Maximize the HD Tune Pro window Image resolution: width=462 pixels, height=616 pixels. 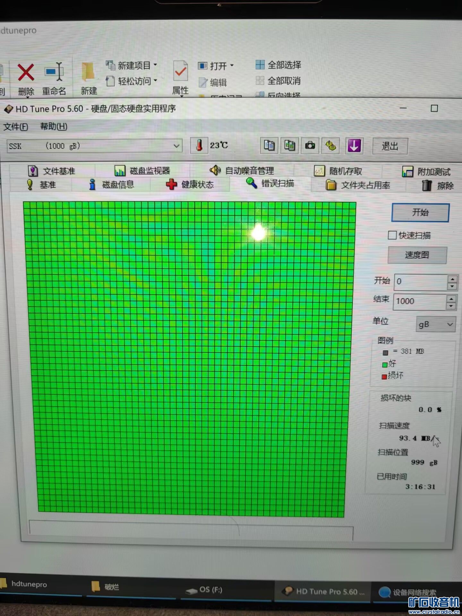[434, 108]
